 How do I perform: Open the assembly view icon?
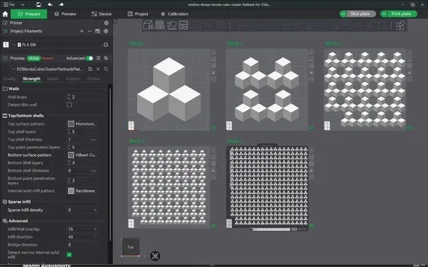(x=400, y=25)
